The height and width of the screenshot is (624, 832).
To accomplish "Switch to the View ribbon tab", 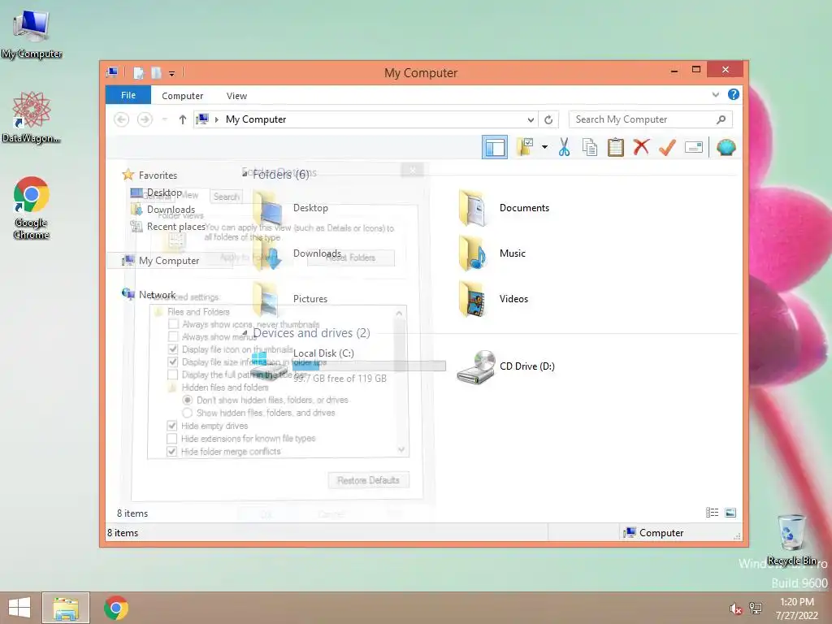I will (x=236, y=96).
